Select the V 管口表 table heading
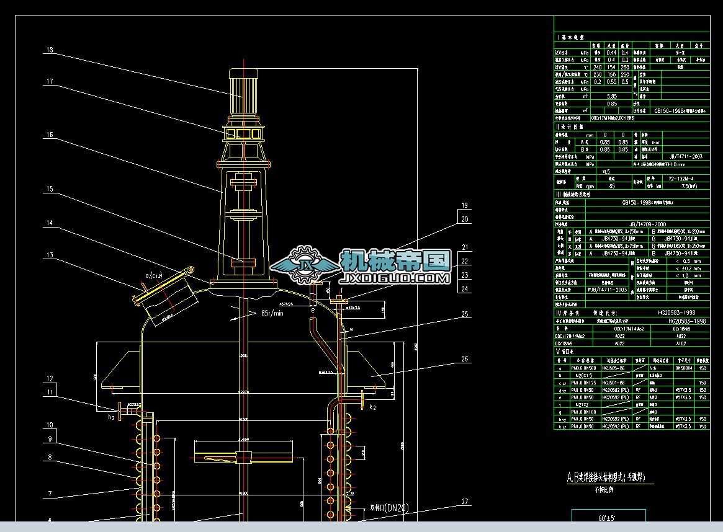Viewport: 723px width, 532px height. pyautogui.click(x=565, y=352)
